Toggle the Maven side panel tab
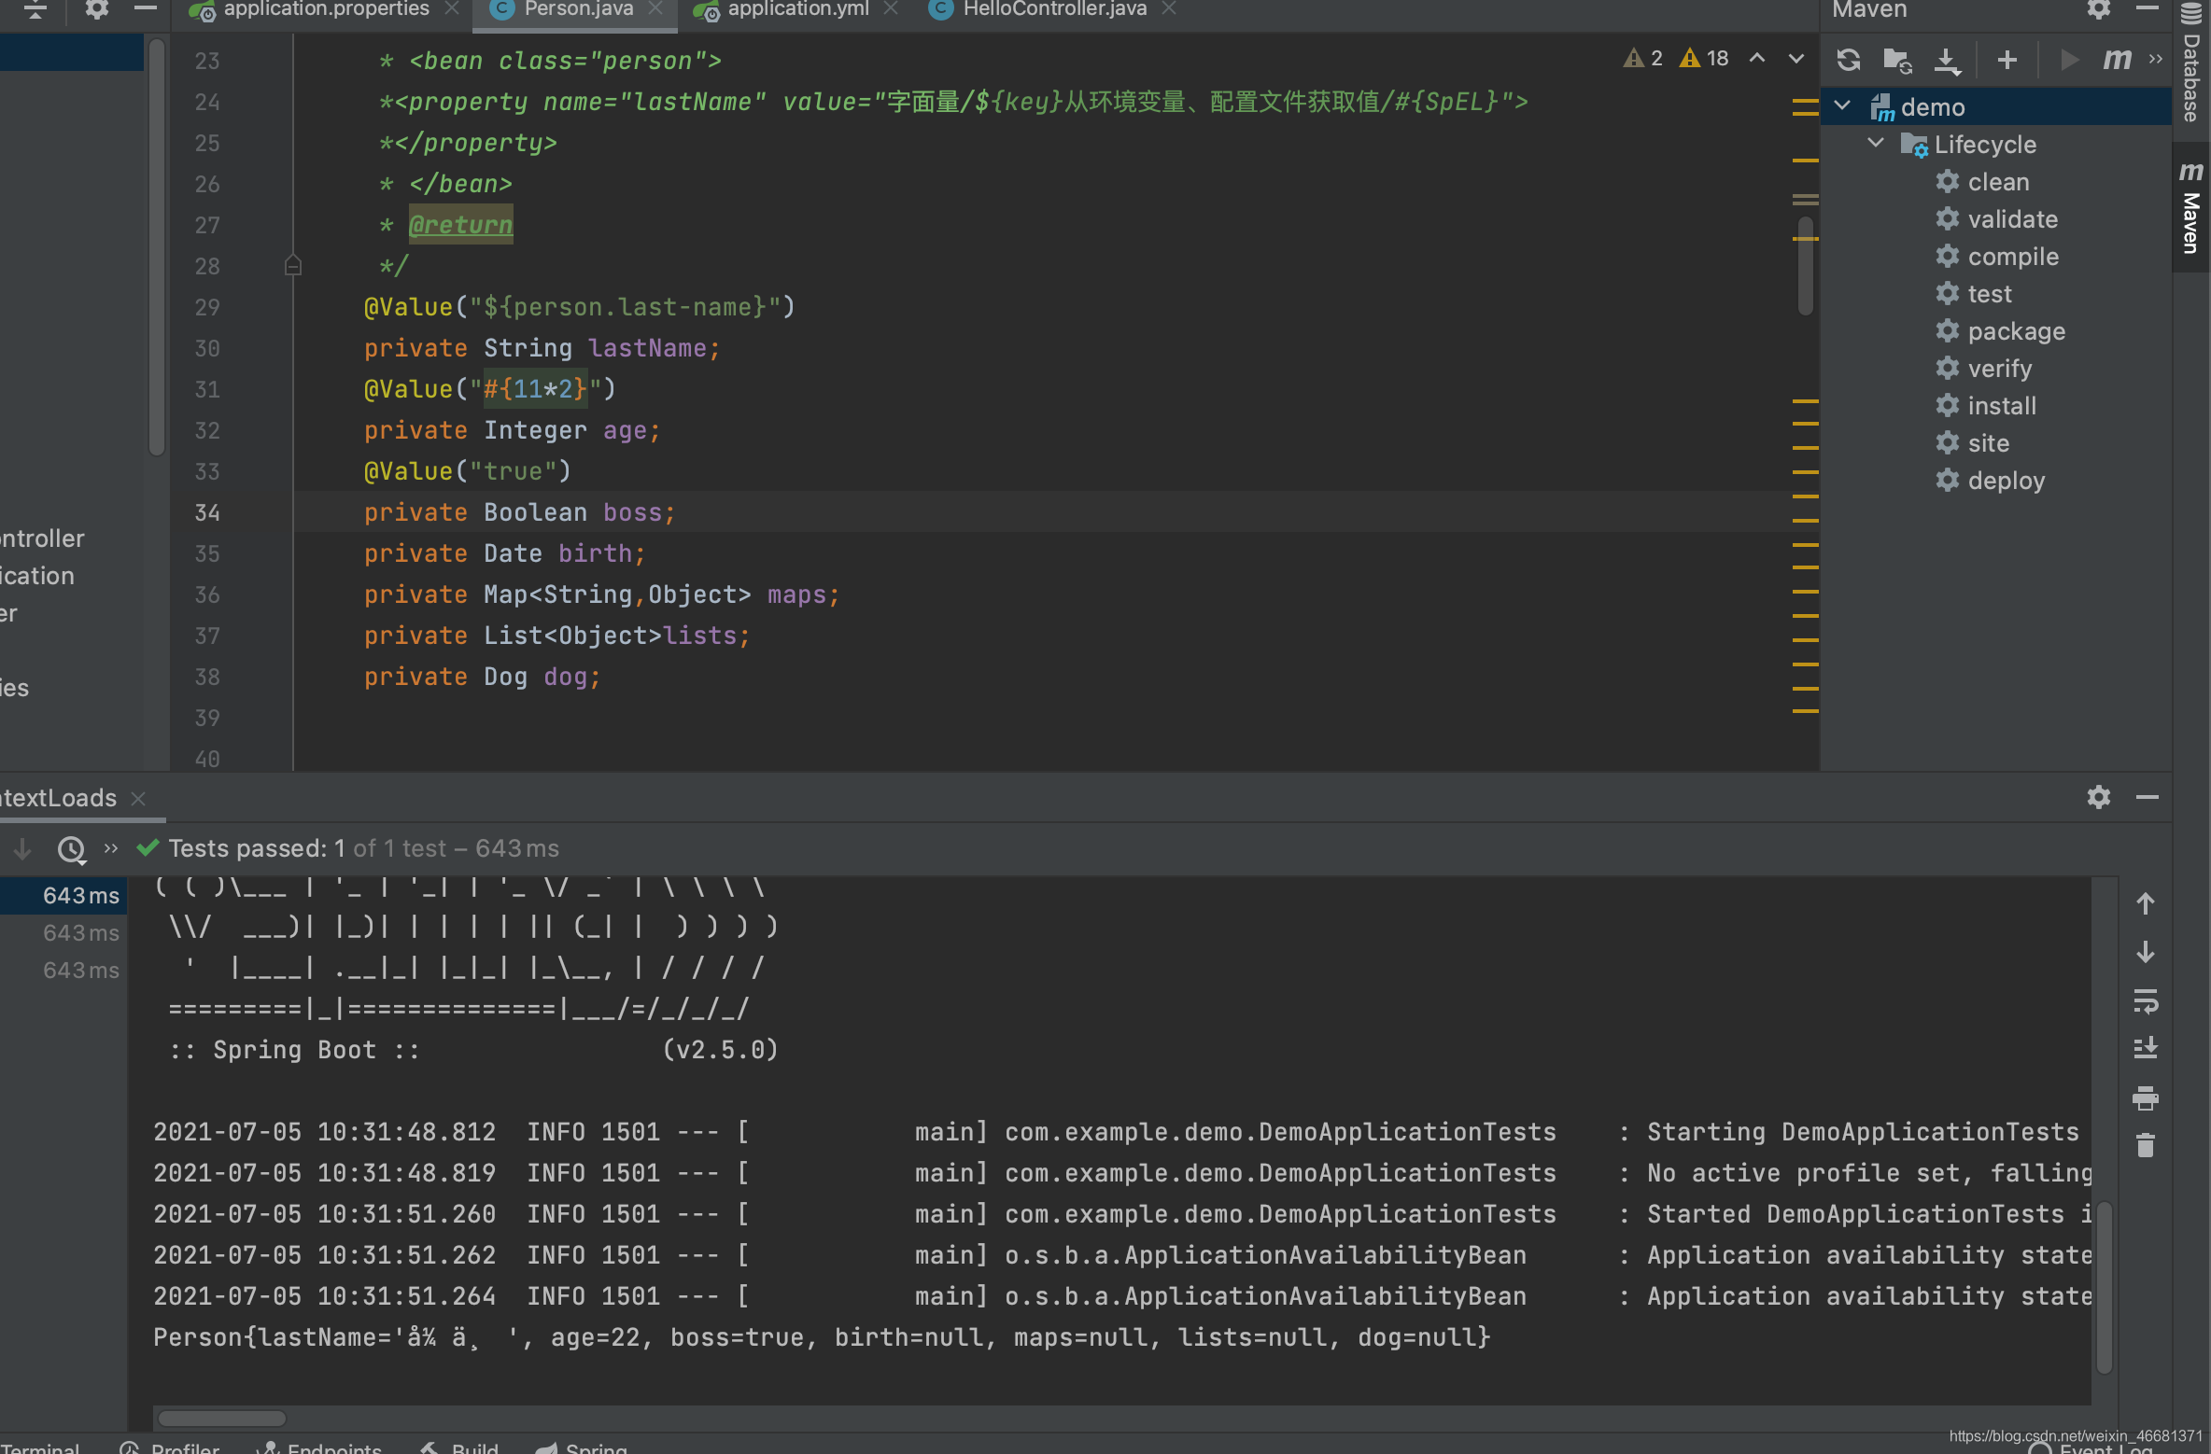This screenshot has width=2211, height=1454. tap(2191, 207)
